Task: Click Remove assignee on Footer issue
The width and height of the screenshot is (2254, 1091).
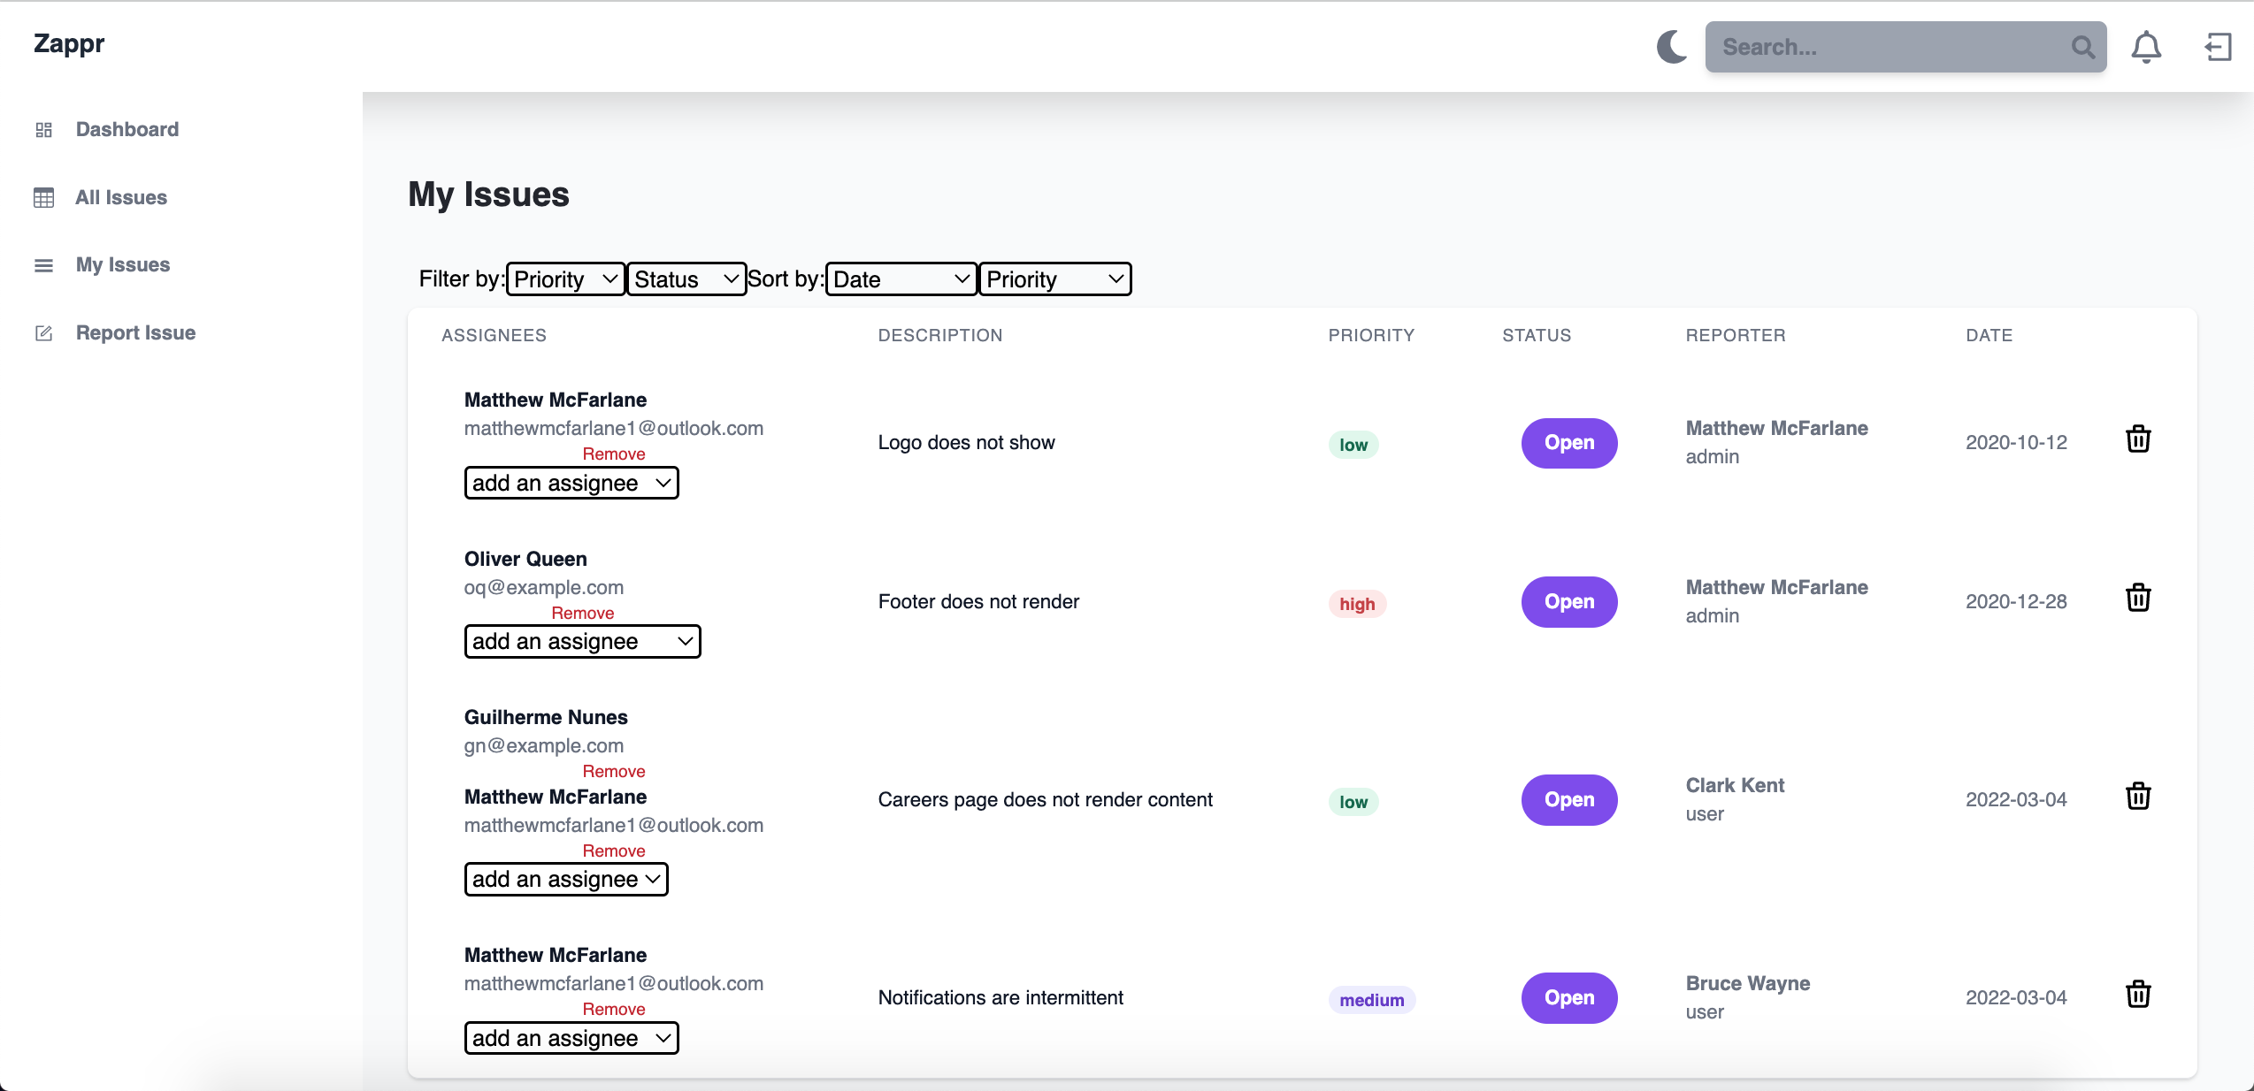Action: coord(580,614)
